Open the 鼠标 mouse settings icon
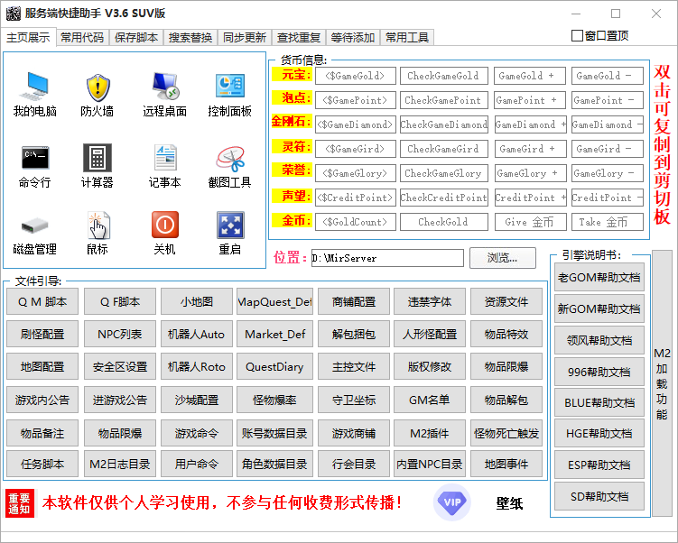The image size is (678, 543). coord(99,225)
